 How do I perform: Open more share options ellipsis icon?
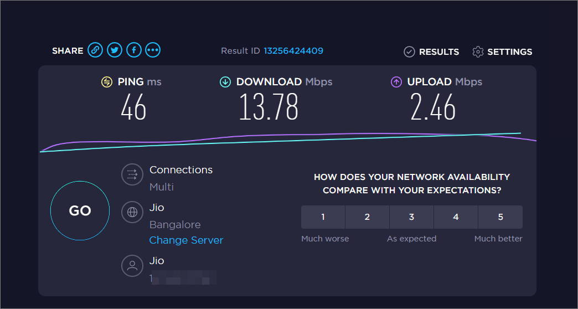click(153, 50)
